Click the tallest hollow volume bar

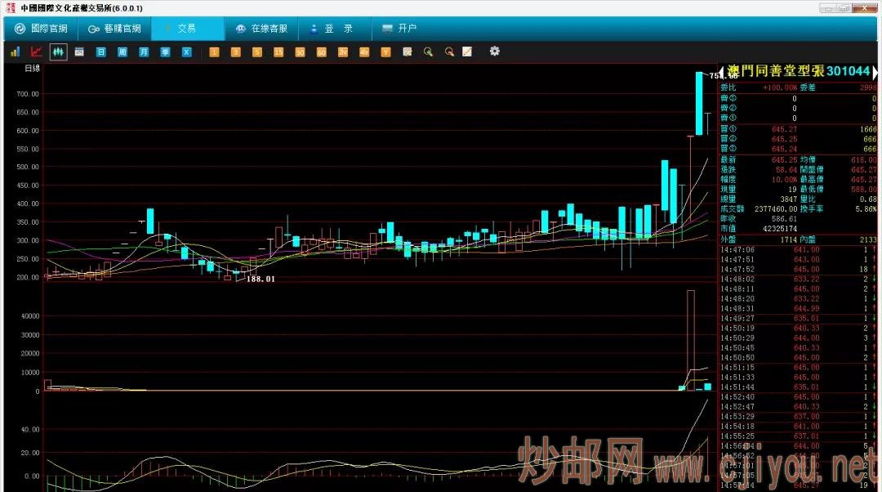click(691, 340)
